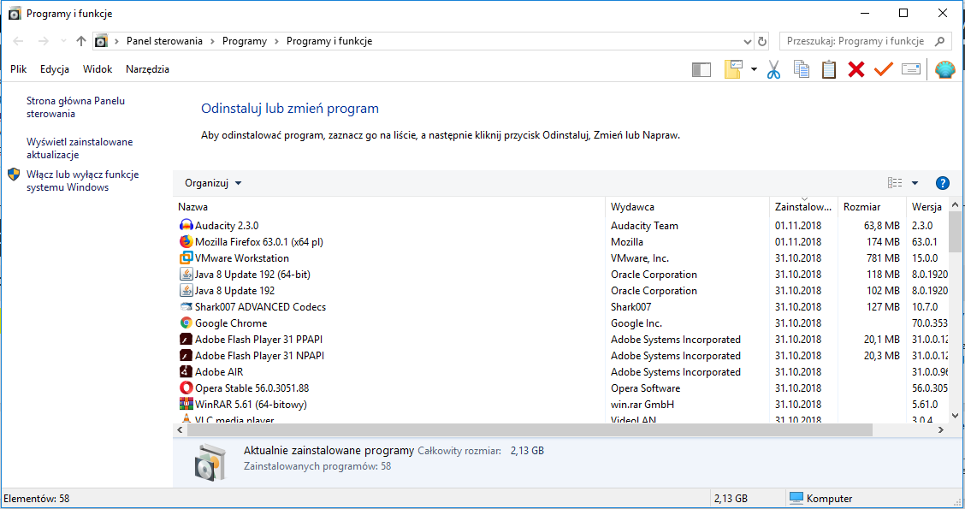Viewport: 965px width, 509px height.
Task: Sort by Wydawca column header
Action: coord(688,207)
